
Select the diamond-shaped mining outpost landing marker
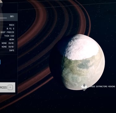(84, 87)
